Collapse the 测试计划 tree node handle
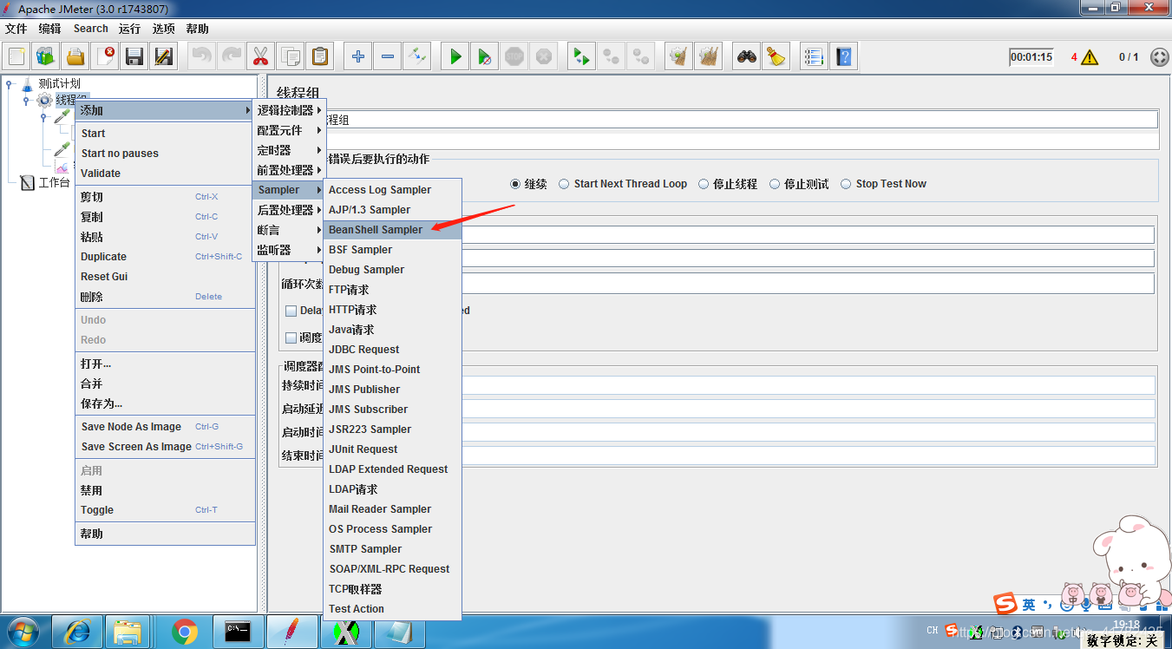The image size is (1172, 649). pos(10,84)
